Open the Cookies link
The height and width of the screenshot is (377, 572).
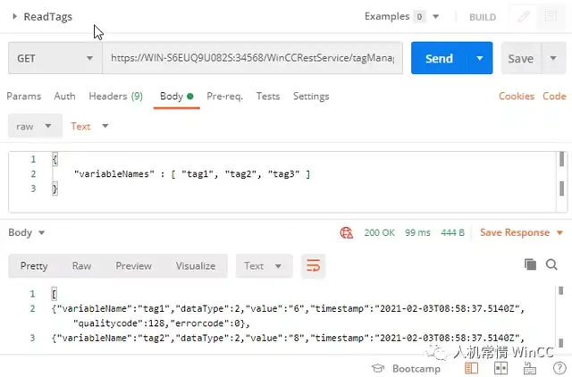coord(517,96)
